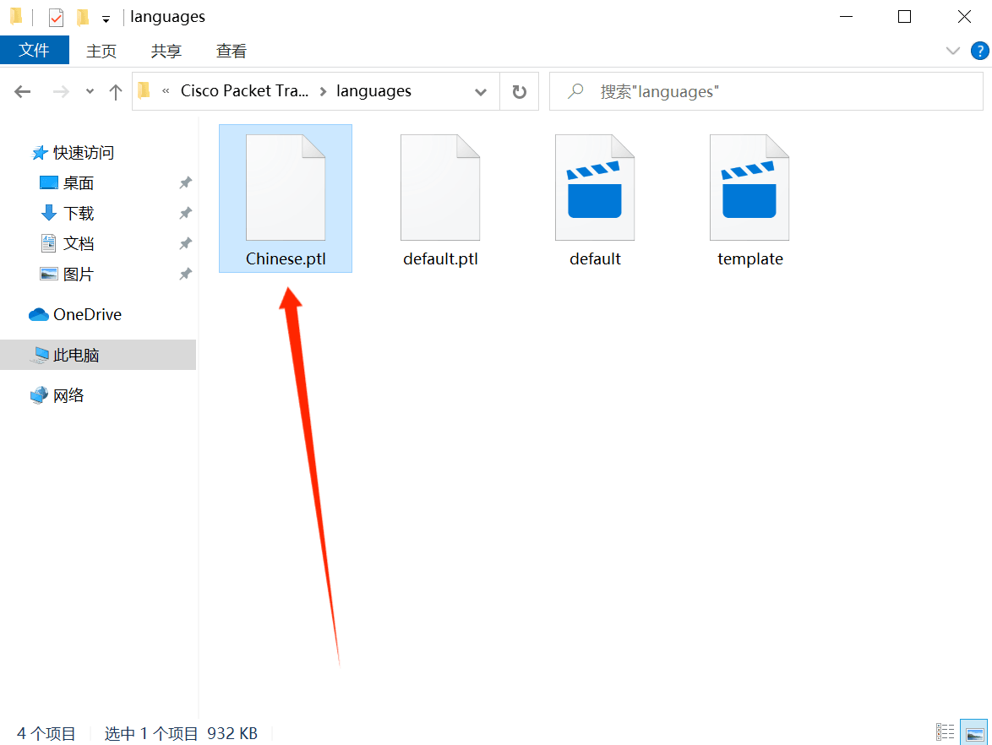Click the languages breadcrumb segment
992x745 pixels.
pyautogui.click(x=373, y=91)
